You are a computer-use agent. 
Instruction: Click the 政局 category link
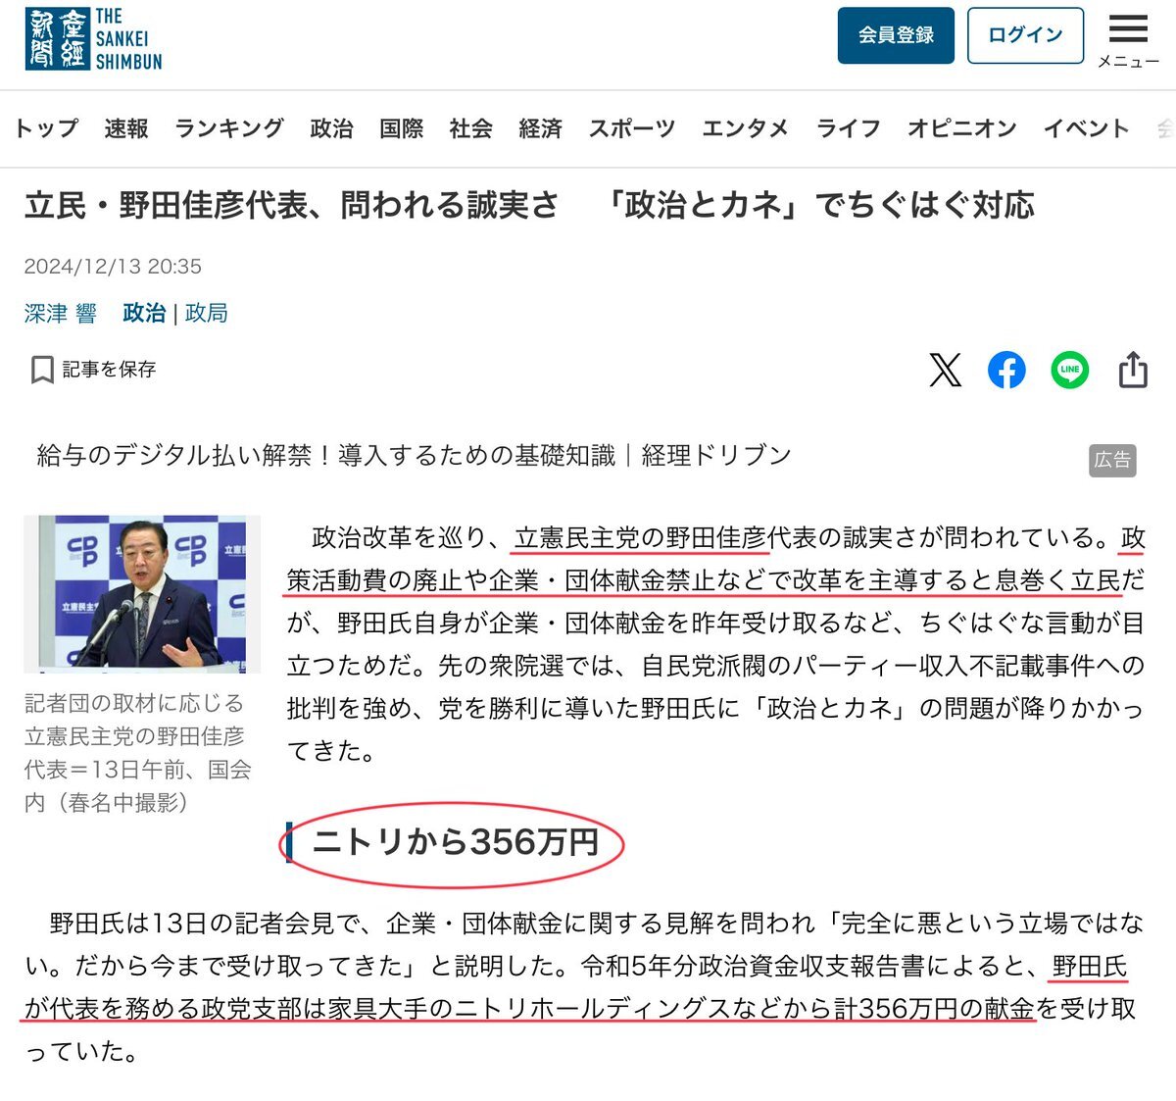click(207, 313)
